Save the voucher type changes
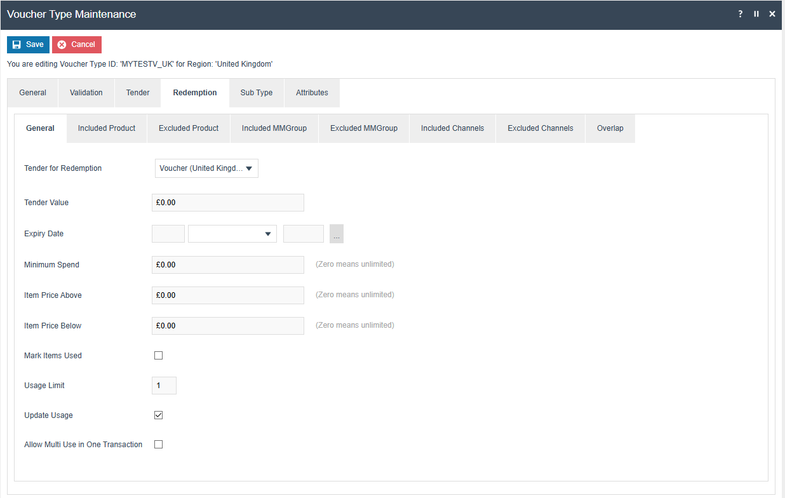The width and height of the screenshot is (785, 498). (28, 44)
